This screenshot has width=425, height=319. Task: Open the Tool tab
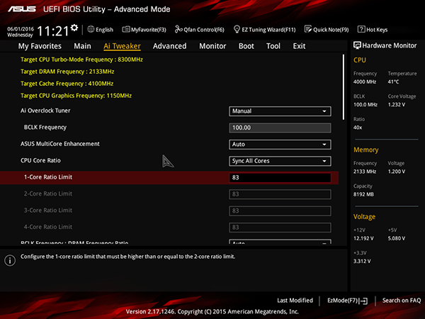click(273, 46)
